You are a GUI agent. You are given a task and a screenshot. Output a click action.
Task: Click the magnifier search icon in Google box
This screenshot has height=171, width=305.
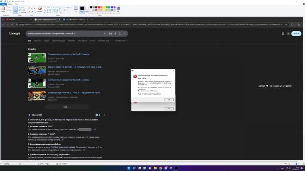[125, 34]
